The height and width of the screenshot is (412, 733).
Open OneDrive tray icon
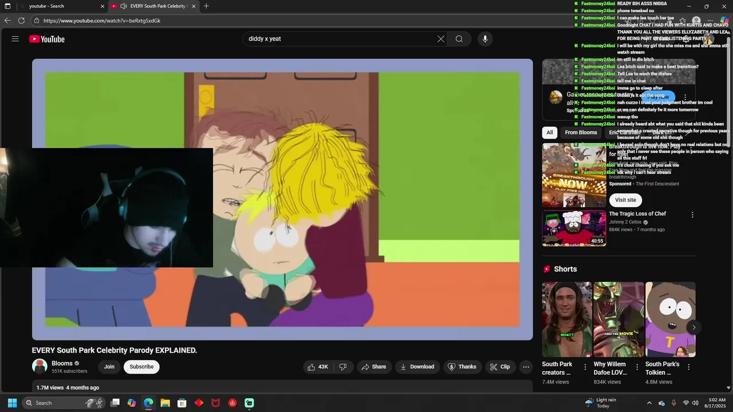point(662,403)
